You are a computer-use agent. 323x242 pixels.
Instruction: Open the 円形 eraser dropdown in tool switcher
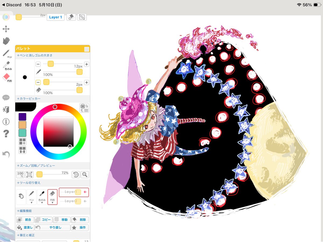coord(52,197)
